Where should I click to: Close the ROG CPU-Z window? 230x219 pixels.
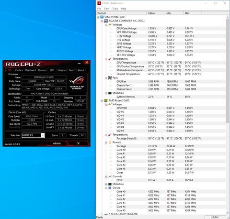coord(87,63)
